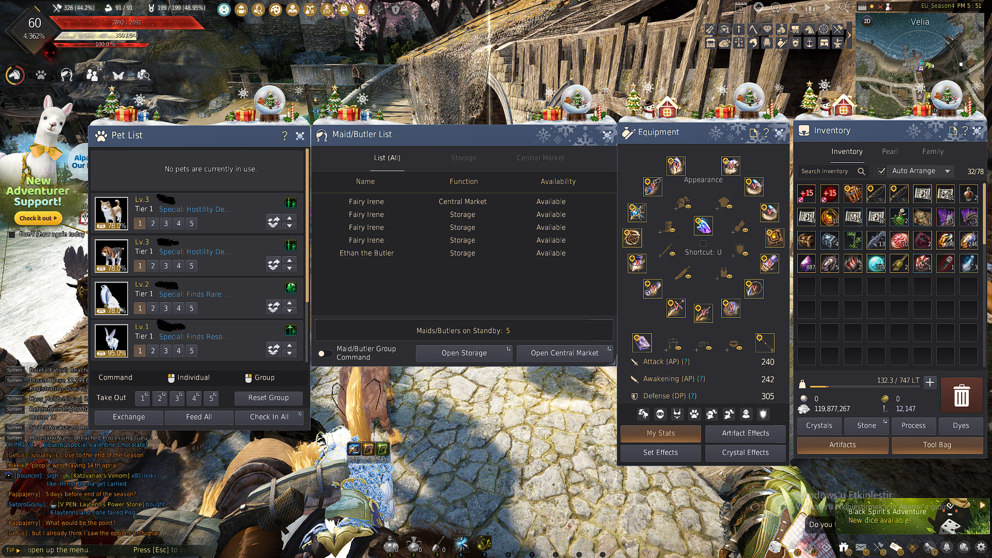This screenshot has width=992, height=558.
Task: Select the Lv.1 rabbit pet thumbnail
Action: (112, 340)
